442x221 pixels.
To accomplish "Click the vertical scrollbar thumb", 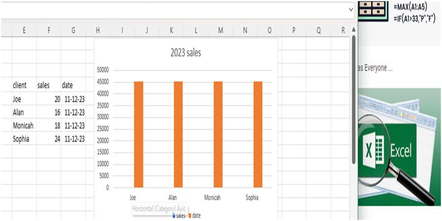I will click(354, 100).
